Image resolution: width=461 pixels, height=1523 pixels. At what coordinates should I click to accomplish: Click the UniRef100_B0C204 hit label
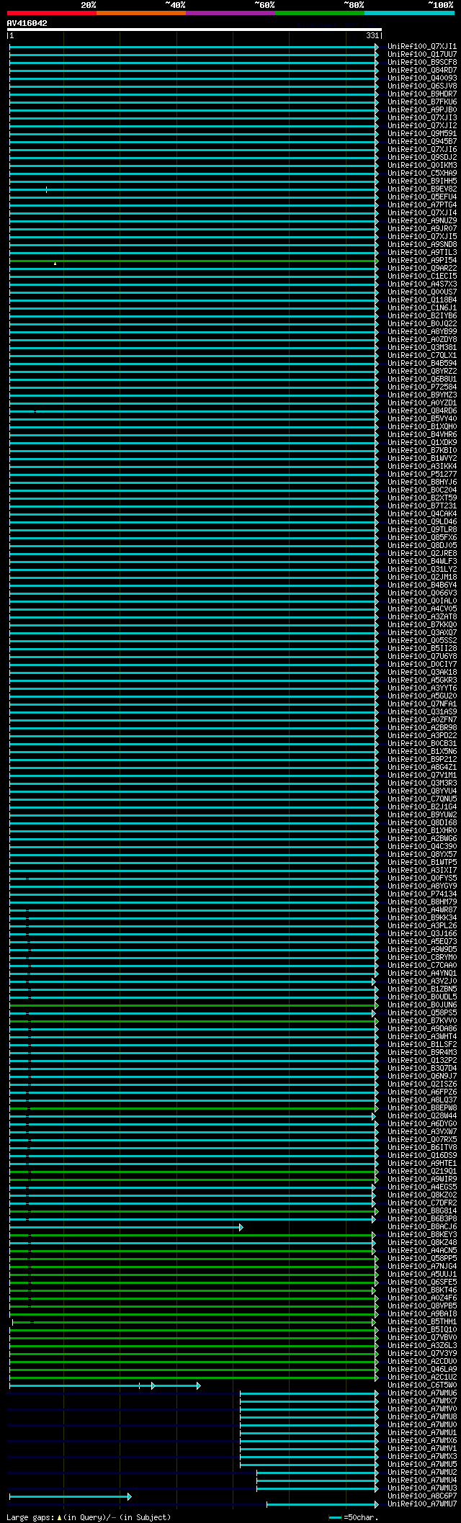(422, 490)
